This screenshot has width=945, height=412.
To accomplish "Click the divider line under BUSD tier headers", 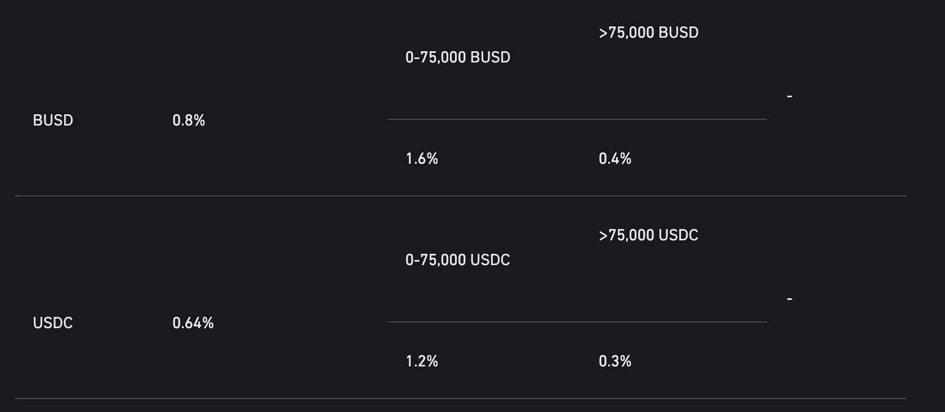I will 577,119.
